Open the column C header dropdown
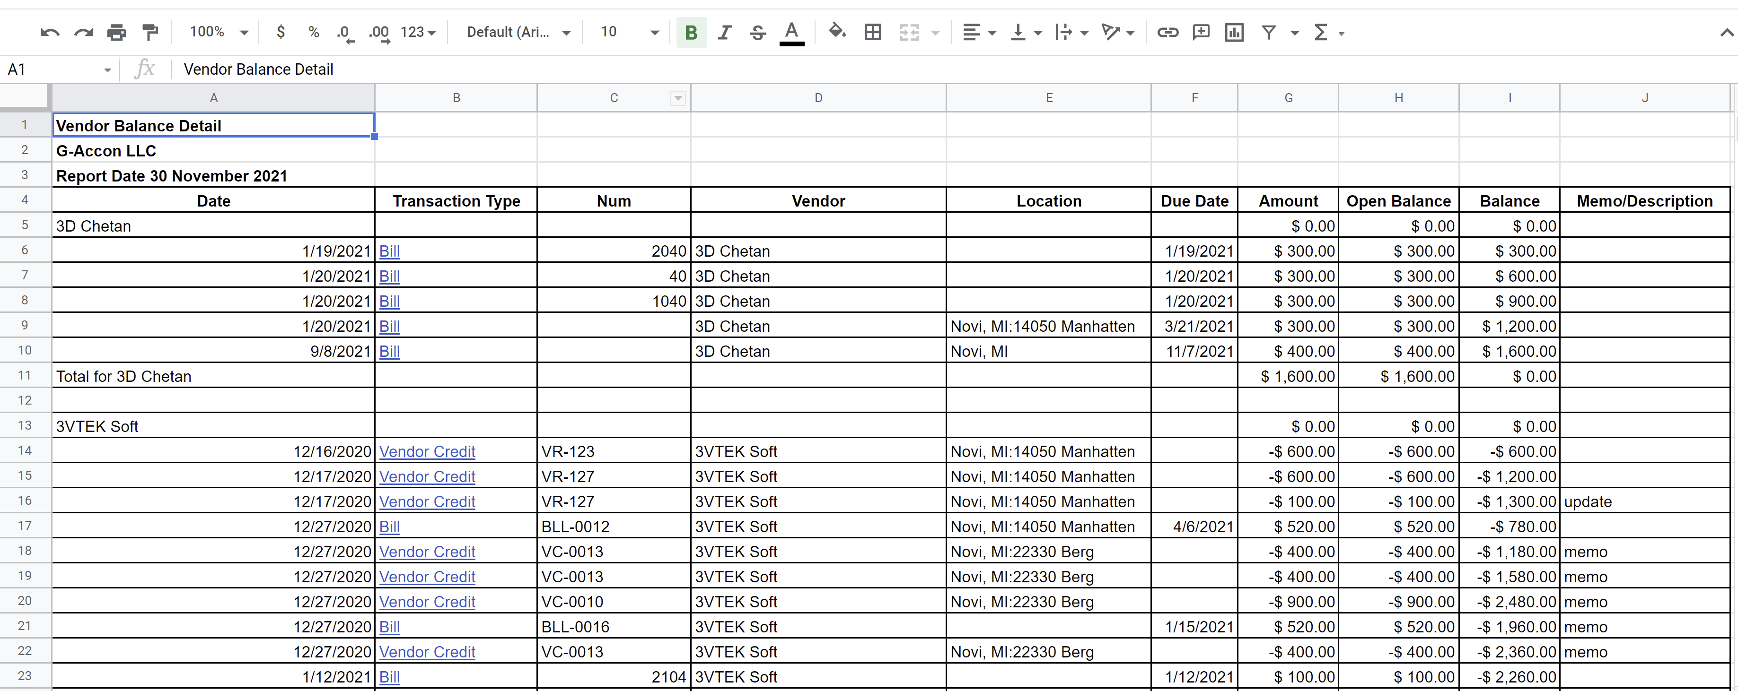 (678, 98)
